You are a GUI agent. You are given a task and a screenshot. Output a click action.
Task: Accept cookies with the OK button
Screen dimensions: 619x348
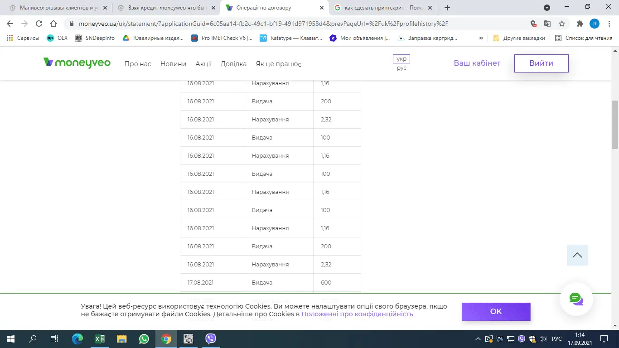496,311
